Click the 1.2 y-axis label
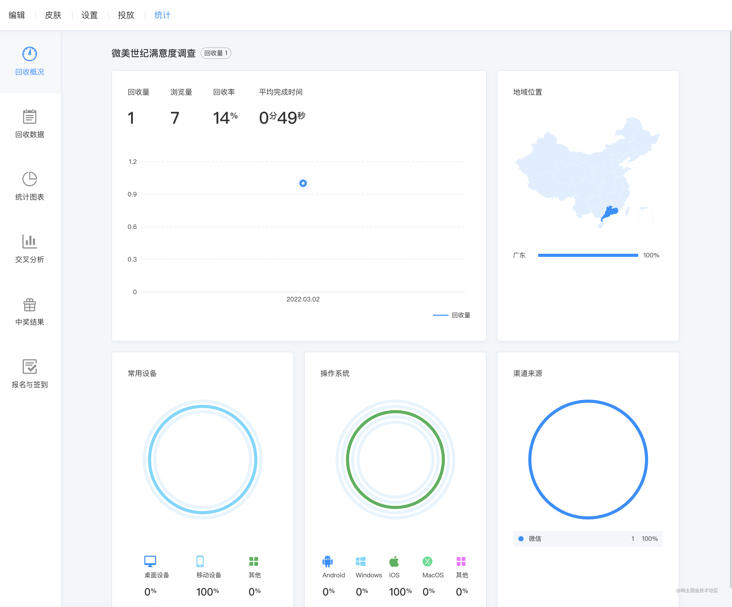The image size is (732, 607). [x=132, y=162]
